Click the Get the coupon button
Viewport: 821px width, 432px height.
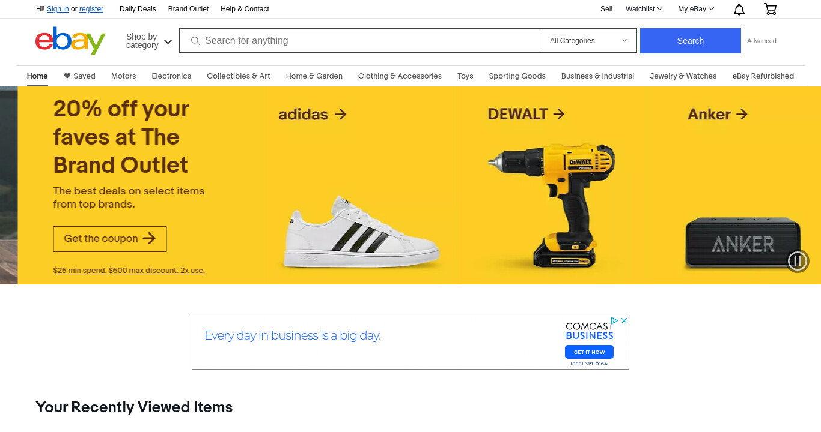click(110, 239)
